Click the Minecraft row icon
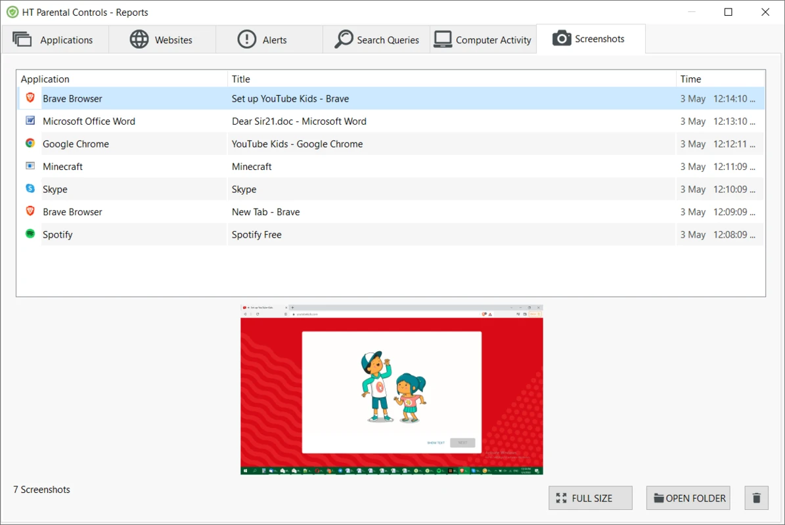Image resolution: width=785 pixels, height=525 pixels. (x=30, y=166)
